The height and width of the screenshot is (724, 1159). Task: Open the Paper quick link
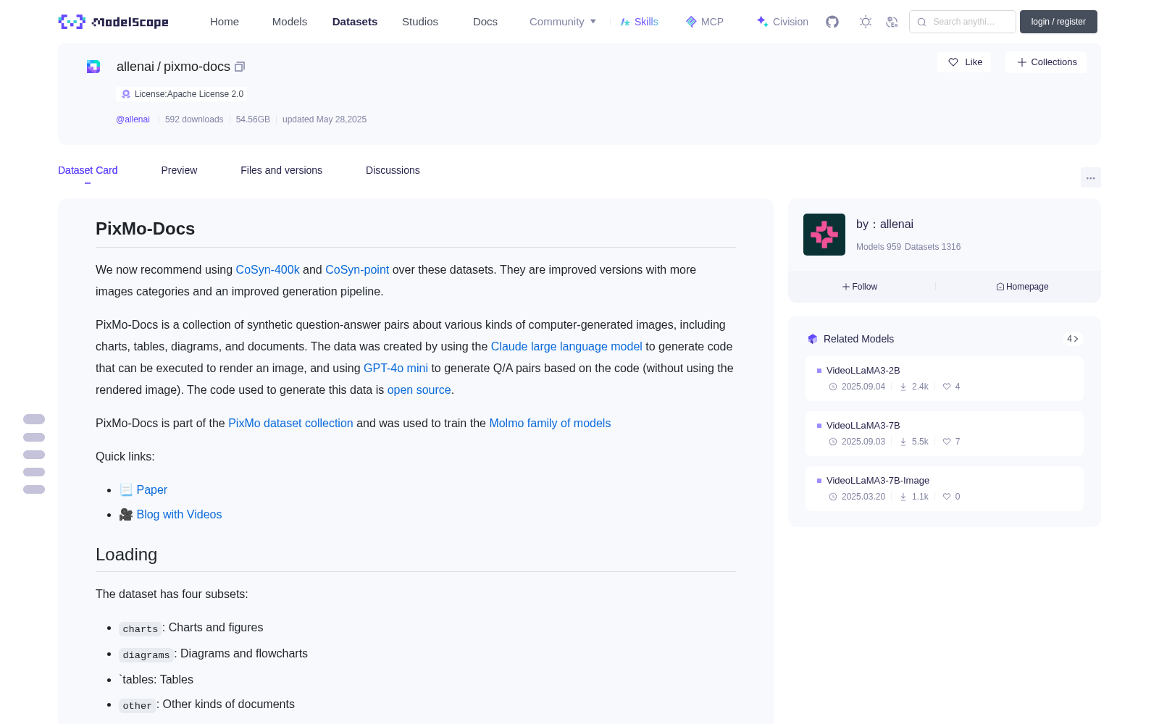tap(151, 489)
